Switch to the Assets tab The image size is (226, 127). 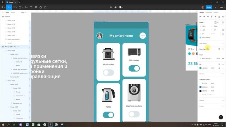coord(13,13)
